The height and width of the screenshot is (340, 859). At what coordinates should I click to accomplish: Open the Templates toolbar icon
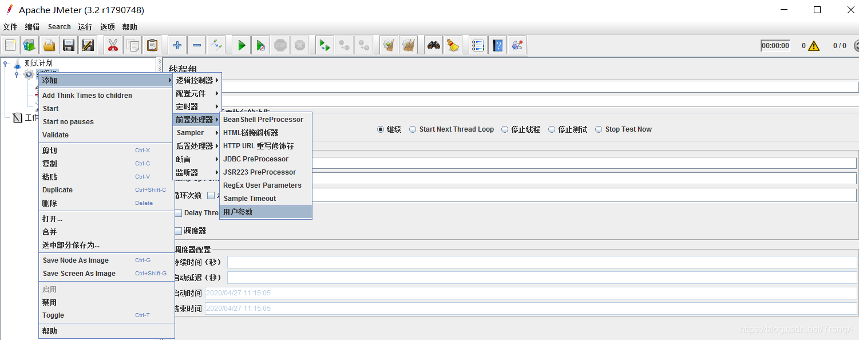[30, 45]
